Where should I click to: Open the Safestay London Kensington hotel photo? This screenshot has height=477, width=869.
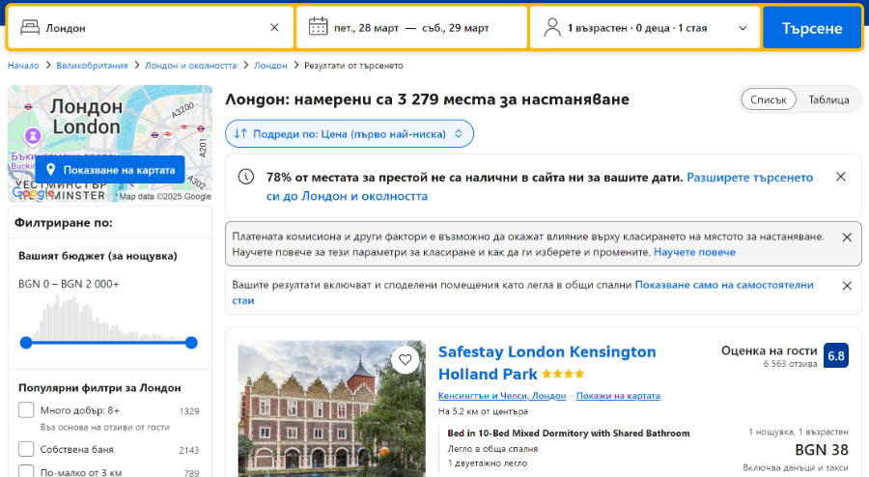coord(332,408)
